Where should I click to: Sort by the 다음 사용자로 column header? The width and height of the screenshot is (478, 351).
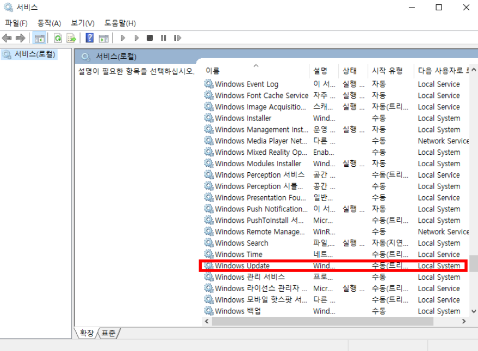point(440,71)
